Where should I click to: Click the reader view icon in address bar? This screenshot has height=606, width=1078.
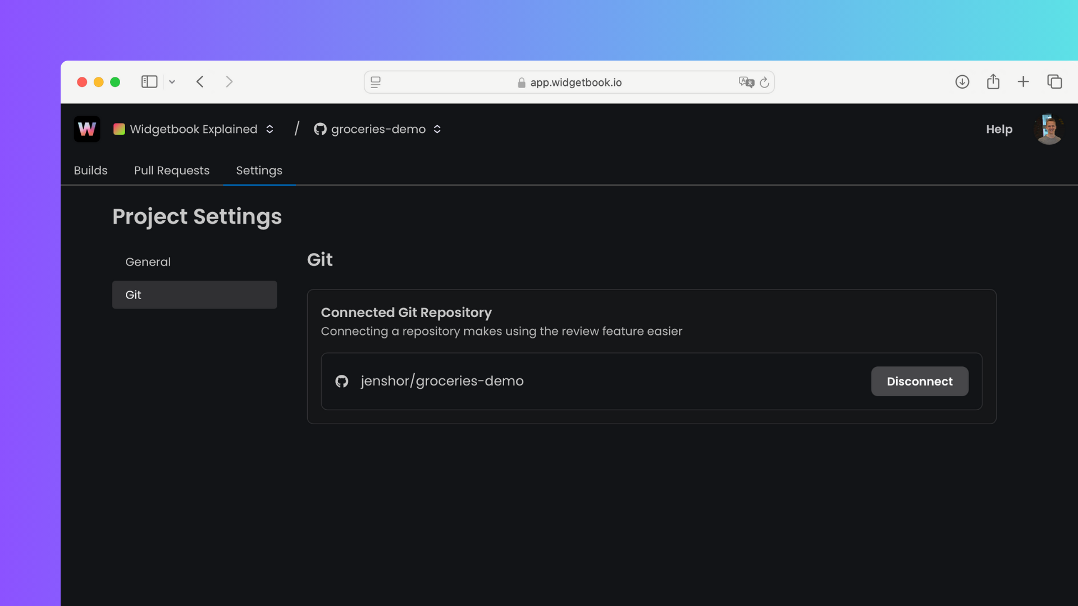(x=376, y=82)
